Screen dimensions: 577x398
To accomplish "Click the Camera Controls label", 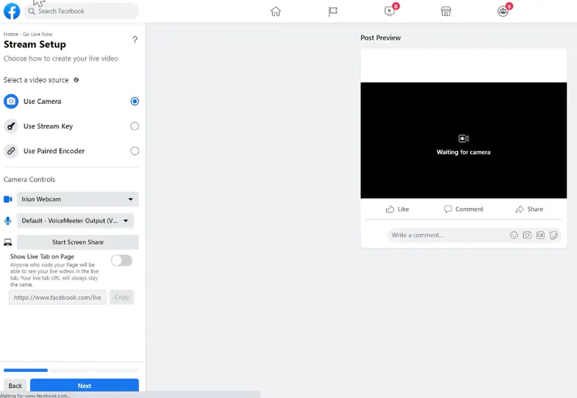I will [x=30, y=179].
